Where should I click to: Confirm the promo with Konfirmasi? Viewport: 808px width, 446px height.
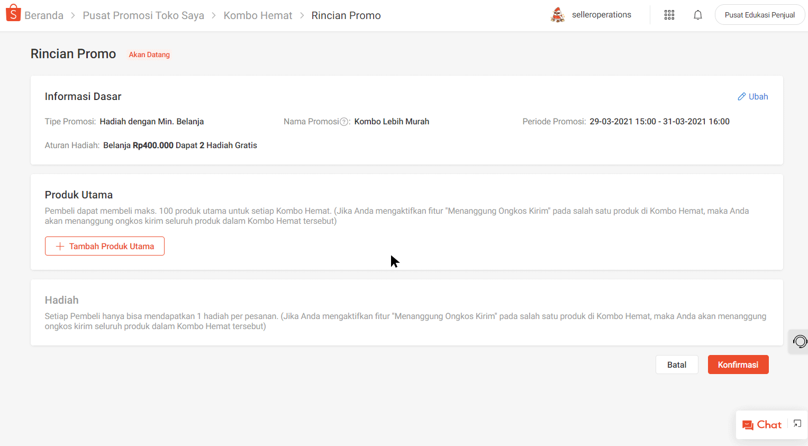(738, 365)
